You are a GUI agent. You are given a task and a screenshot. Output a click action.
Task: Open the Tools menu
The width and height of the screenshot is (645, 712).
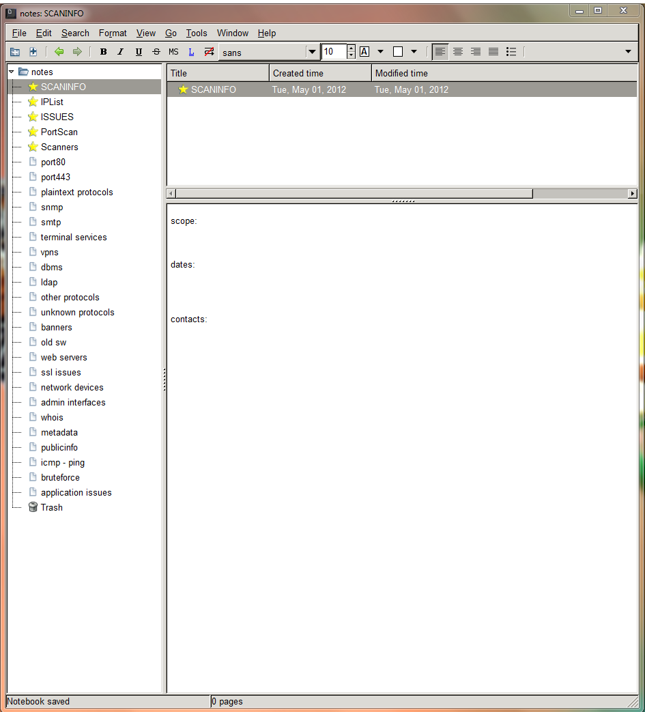[x=197, y=33]
